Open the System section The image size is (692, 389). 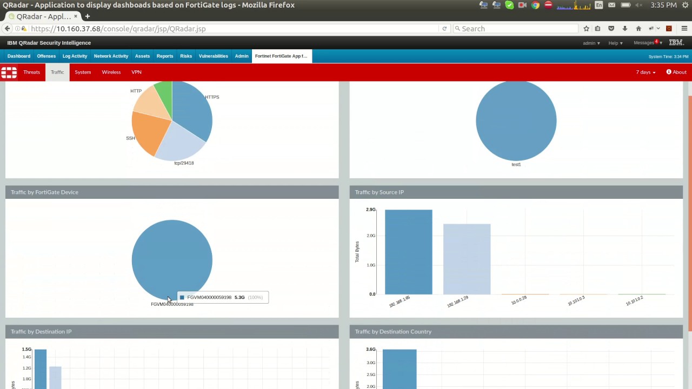[83, 72]
